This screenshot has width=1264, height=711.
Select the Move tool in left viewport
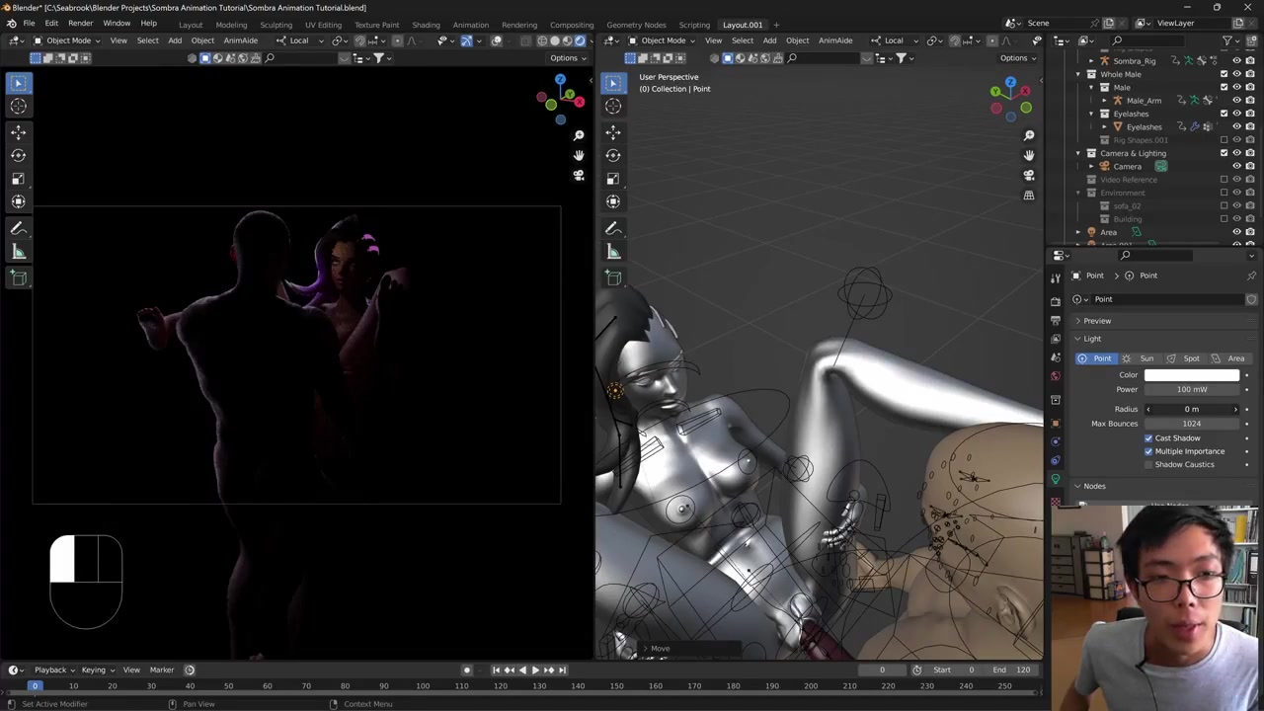point(18,131)
